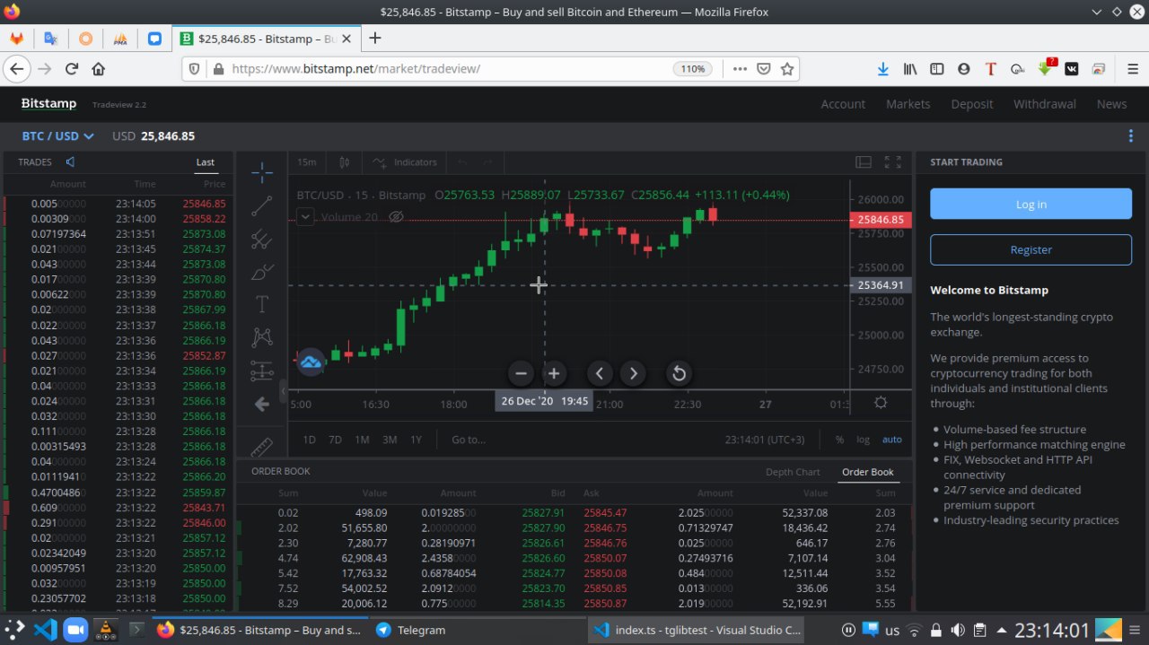This screenshot has width=1149, height=645.
Task: Open the Withdrawal page
Action: click(1045, 104)
